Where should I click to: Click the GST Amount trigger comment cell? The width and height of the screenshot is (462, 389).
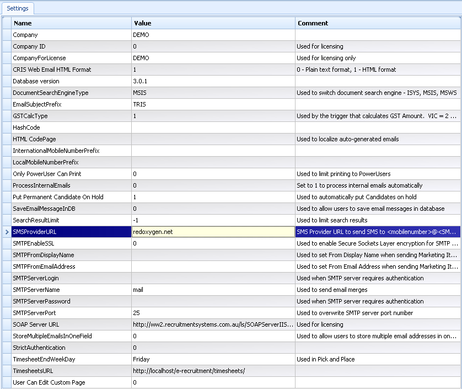(x=378, y=116)
